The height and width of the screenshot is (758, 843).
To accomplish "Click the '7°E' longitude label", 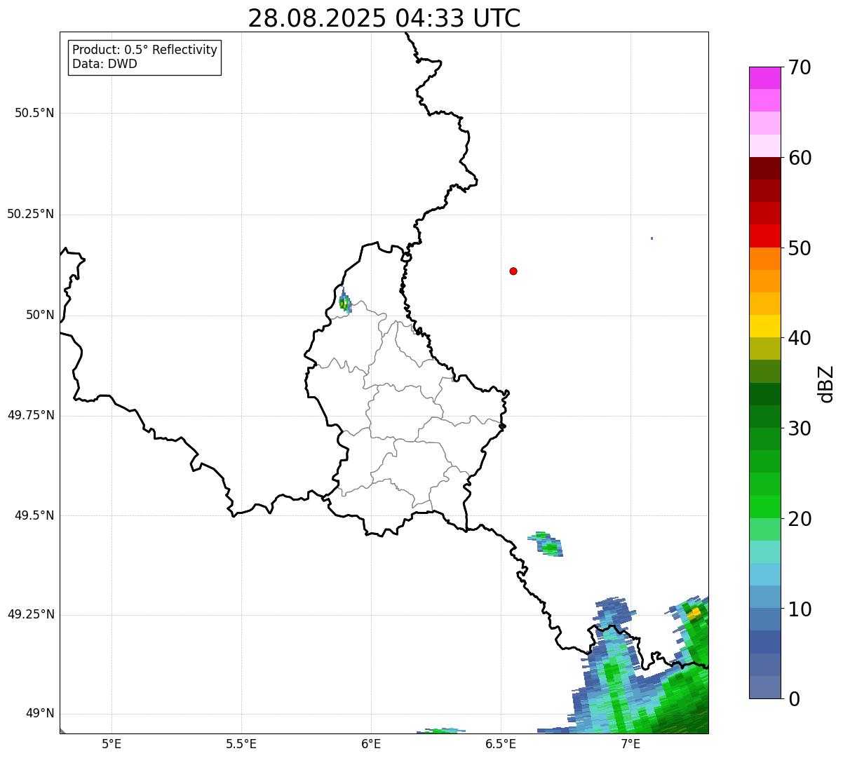I will point(630,744).
